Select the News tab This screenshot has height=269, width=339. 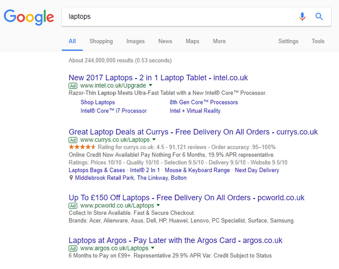pos(165,41)
